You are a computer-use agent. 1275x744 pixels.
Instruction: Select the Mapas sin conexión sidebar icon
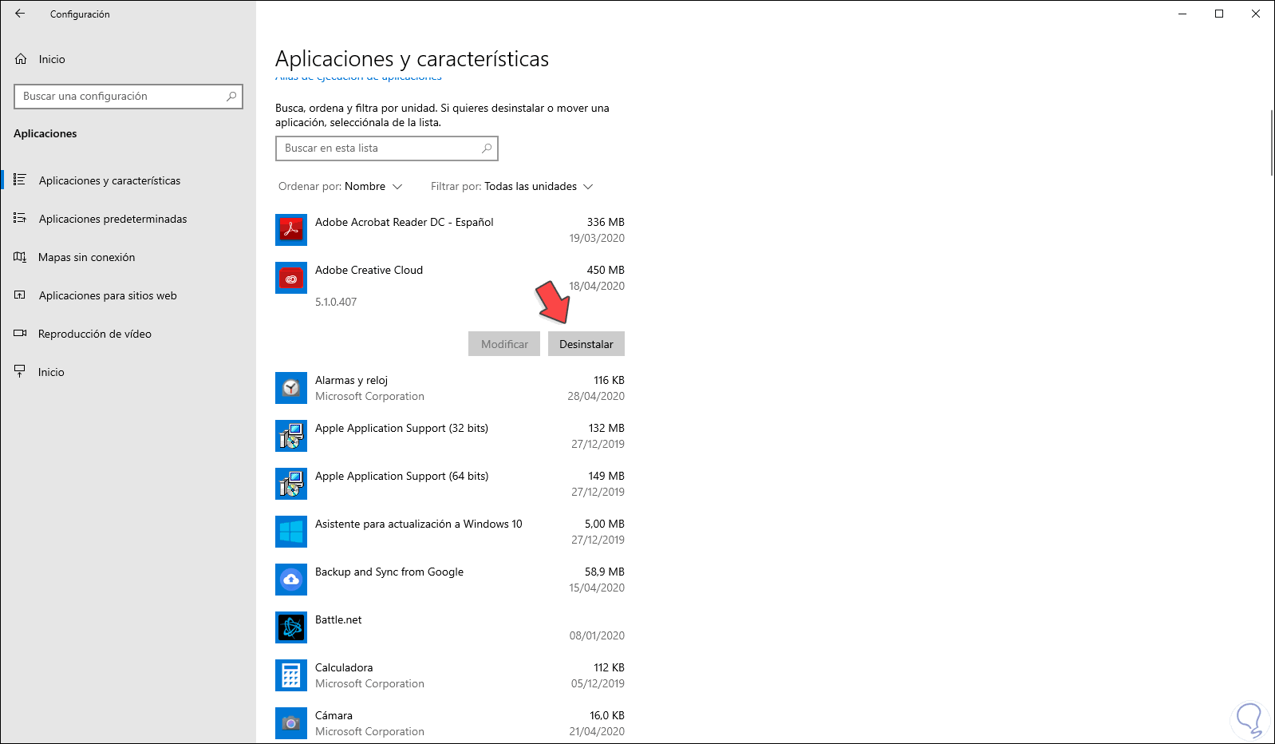(x=20, y=257)
